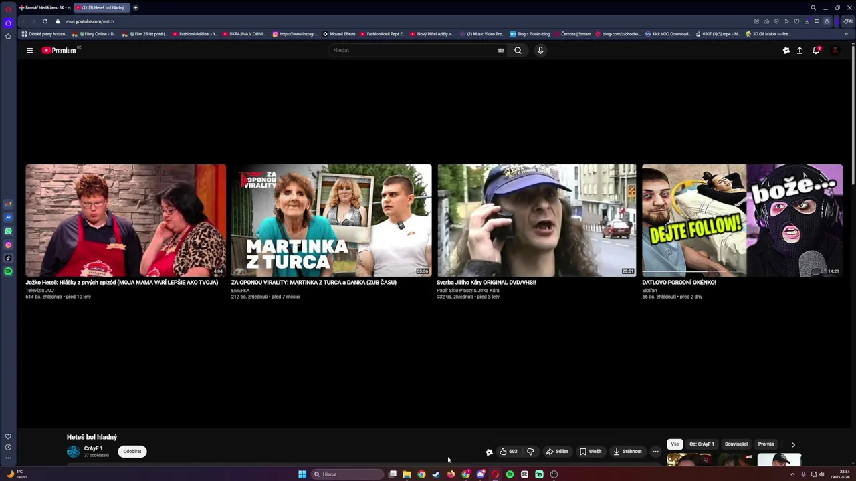
Task: Open the on-screen keyboard in search box
Action: pos(500,50)
